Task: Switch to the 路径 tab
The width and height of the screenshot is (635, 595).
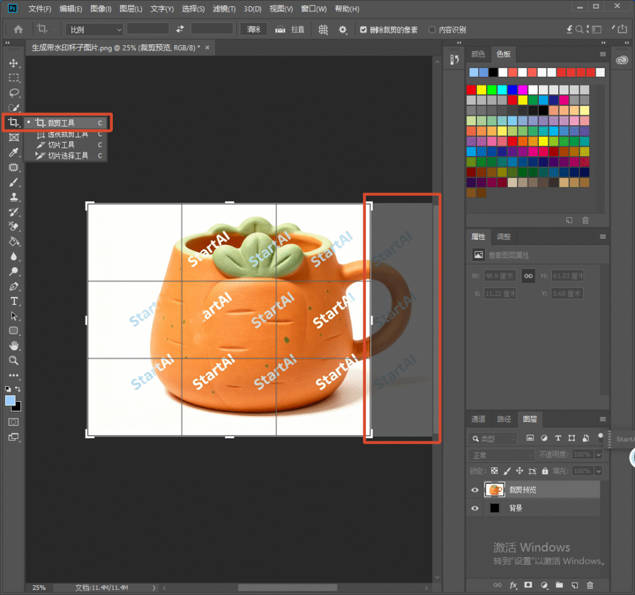Action: click(x=504, y=419)
